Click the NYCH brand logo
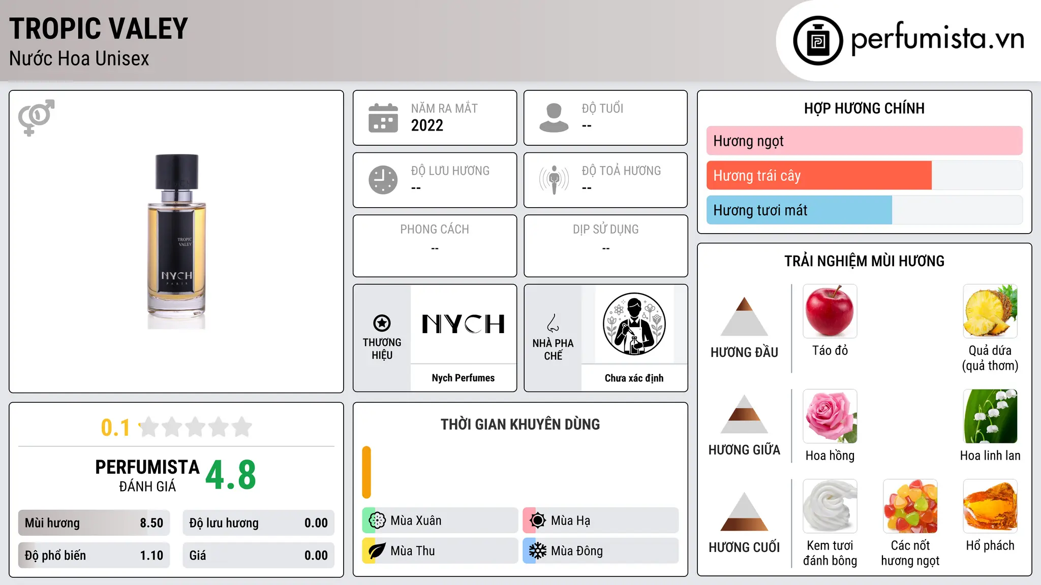Viewport: 1041px width, 585px height. [463, 324]
